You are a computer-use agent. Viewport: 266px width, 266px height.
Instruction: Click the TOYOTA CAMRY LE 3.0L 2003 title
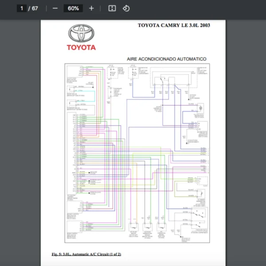[174, 25]
